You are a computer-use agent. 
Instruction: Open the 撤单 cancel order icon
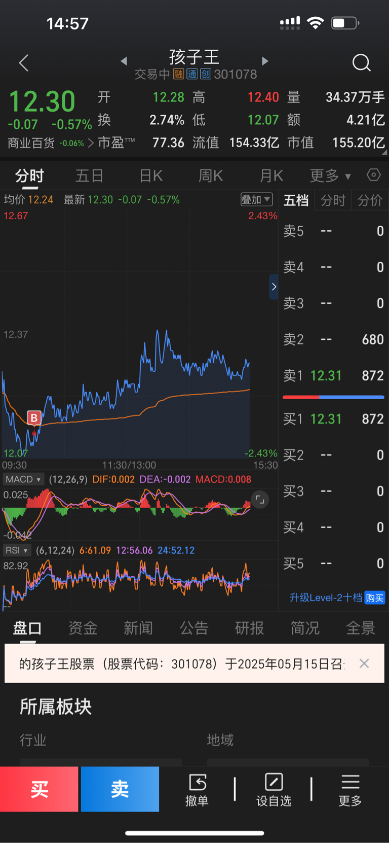coord(197,789)
